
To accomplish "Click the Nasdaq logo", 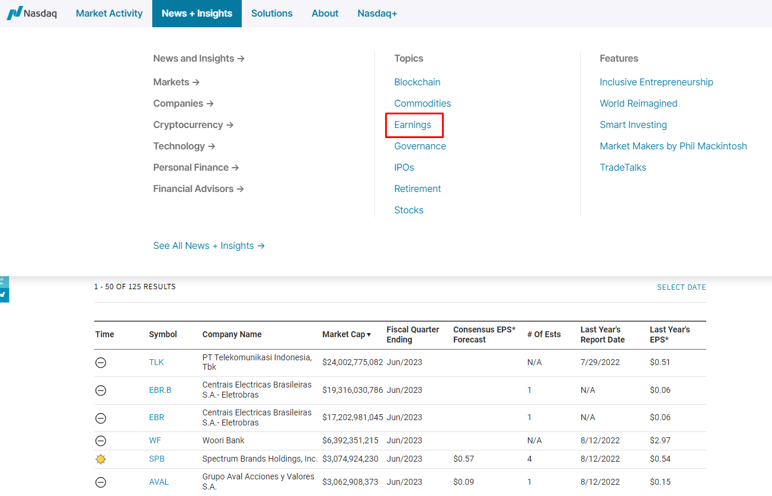I will point(32,13).
